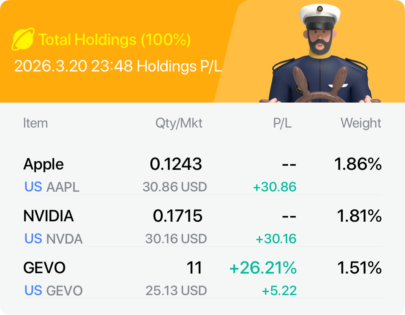Click GEVO's +26.21% profit percentage
The image size is (405, 315).
point(263,268)
